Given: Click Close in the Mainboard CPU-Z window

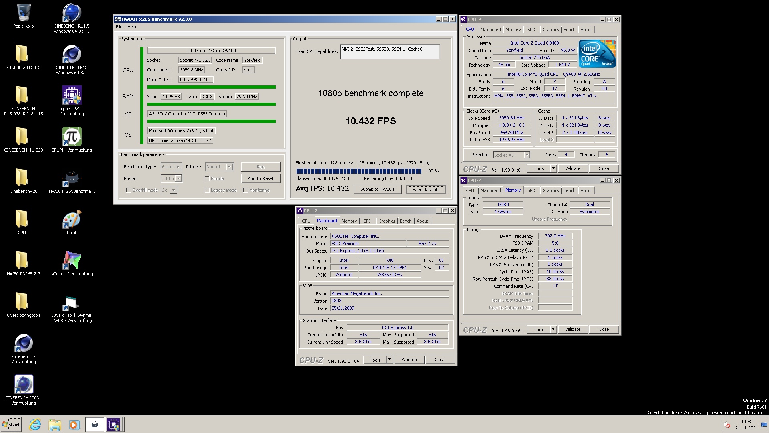Looking at the screenshot, I should pos(440,360).
